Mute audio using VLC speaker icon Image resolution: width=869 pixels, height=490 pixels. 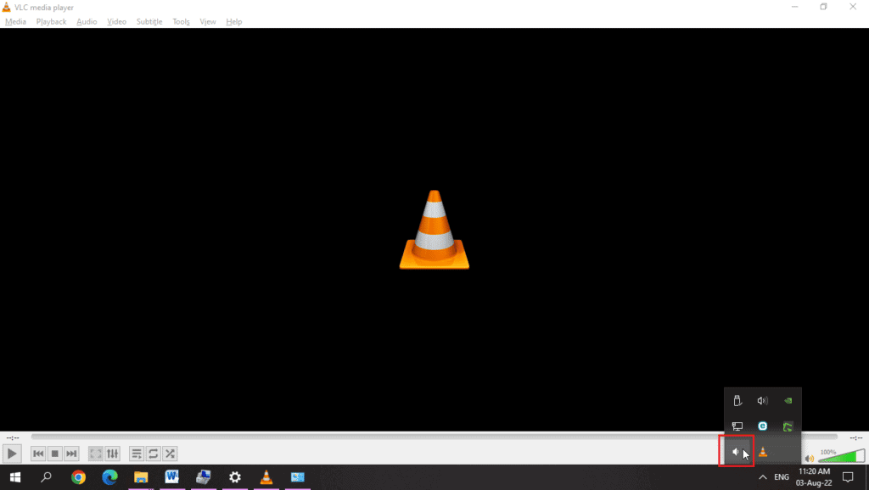[x=809, y=459]
